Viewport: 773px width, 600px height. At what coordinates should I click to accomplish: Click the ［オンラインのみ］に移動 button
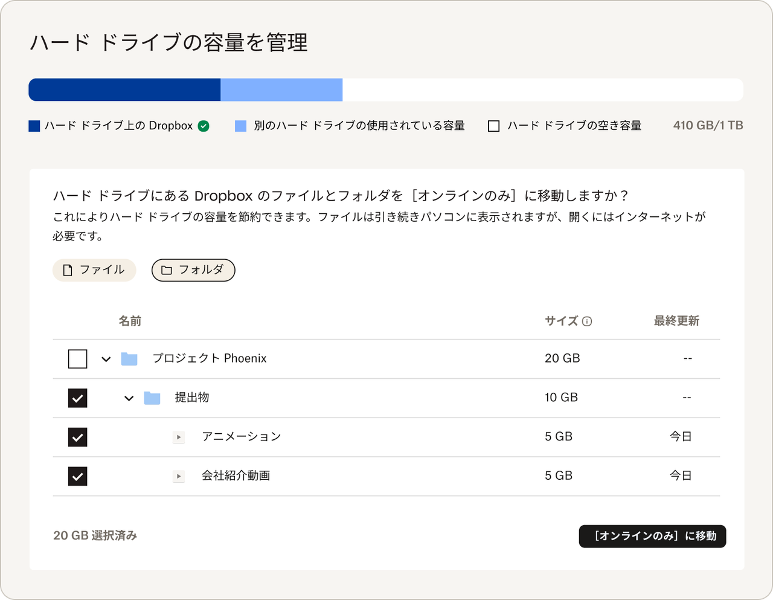tap(652, 536)
